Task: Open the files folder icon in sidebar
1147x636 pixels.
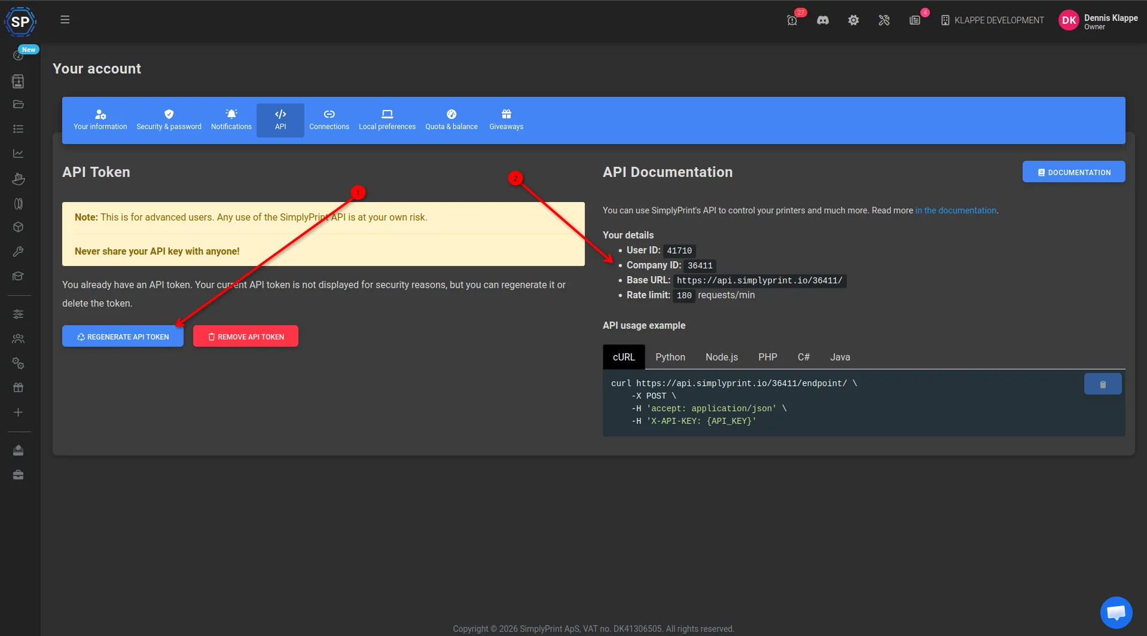Action: [19, 104]
